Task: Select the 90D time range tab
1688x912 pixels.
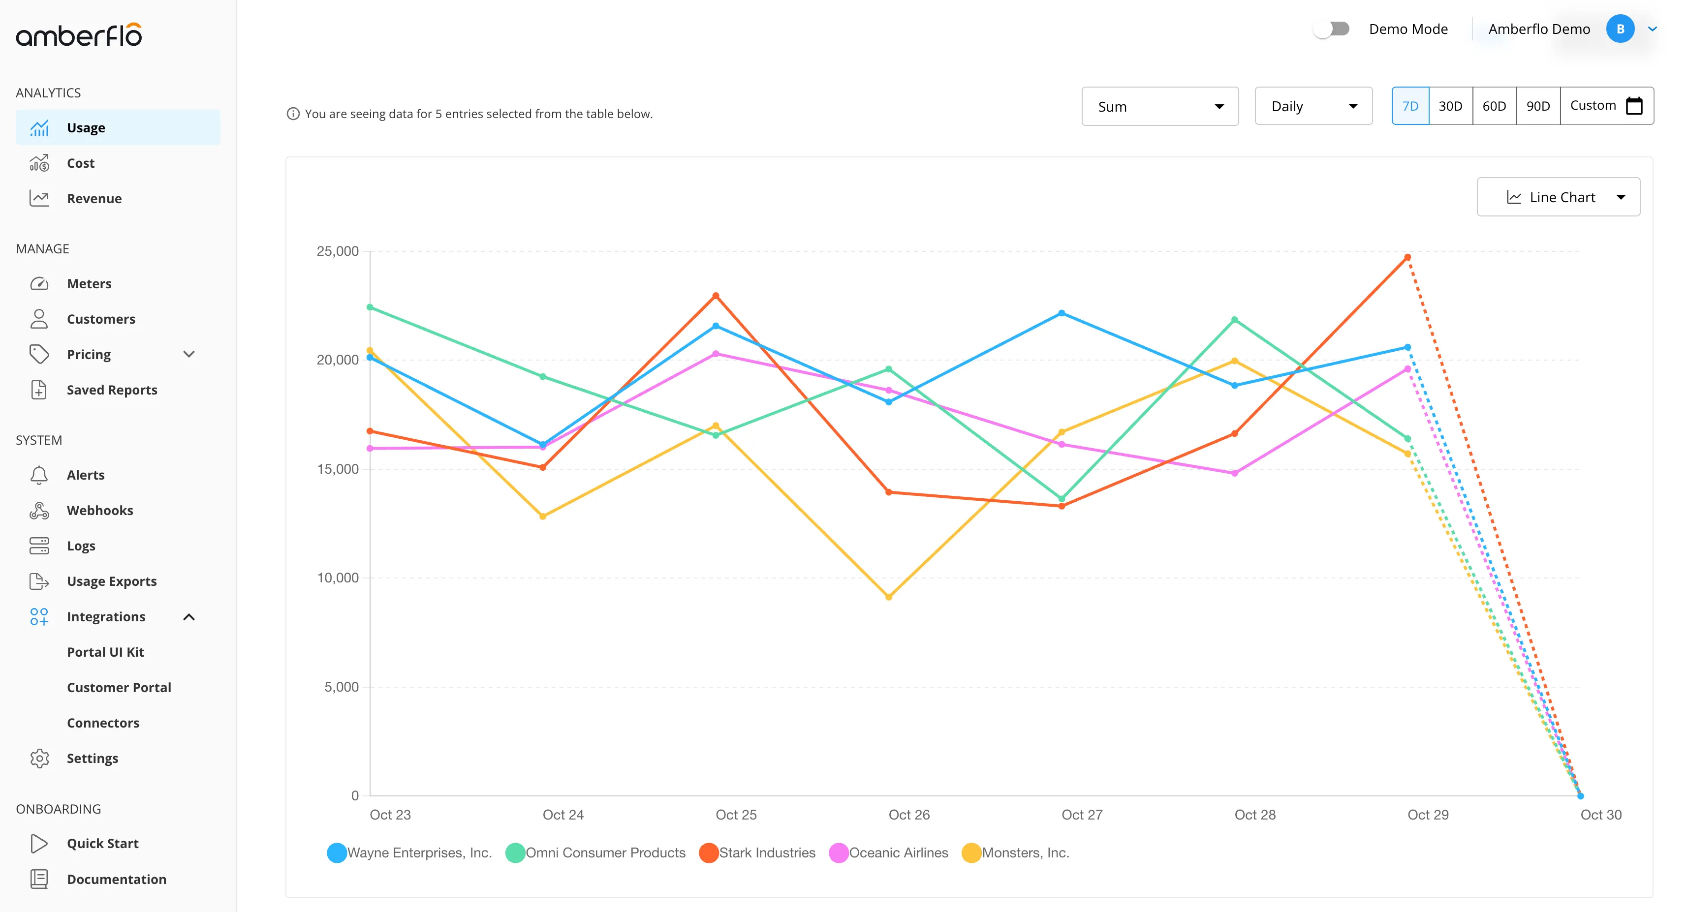Action: (1538, 105)
